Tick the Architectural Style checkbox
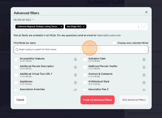This screenshot has width=162, height=118. point(85,82)
